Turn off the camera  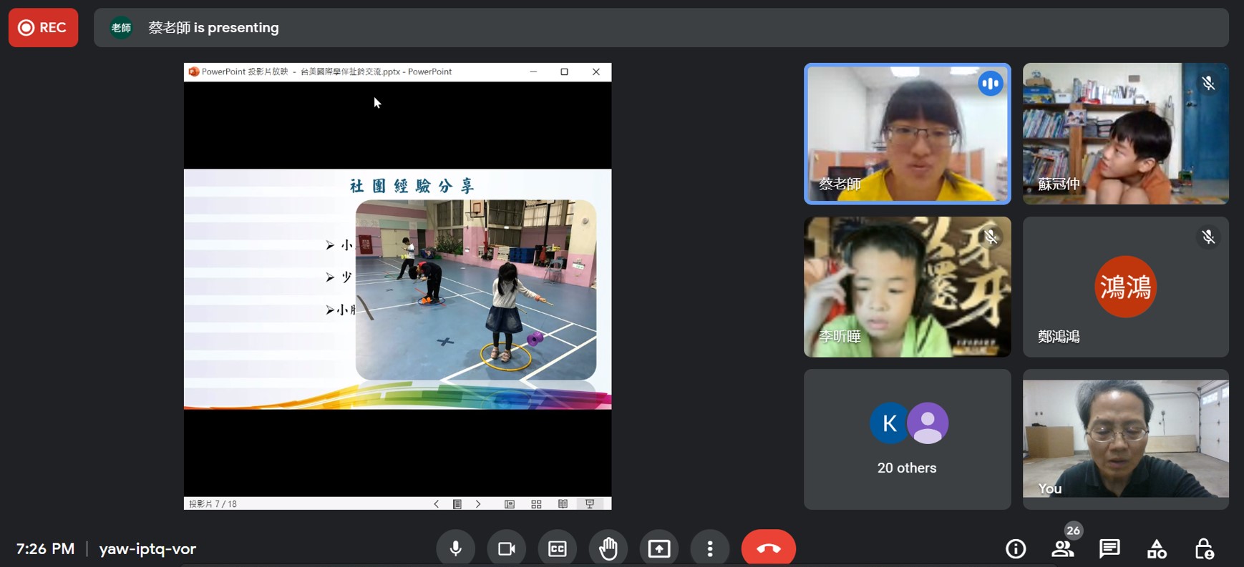coord(506,548)
